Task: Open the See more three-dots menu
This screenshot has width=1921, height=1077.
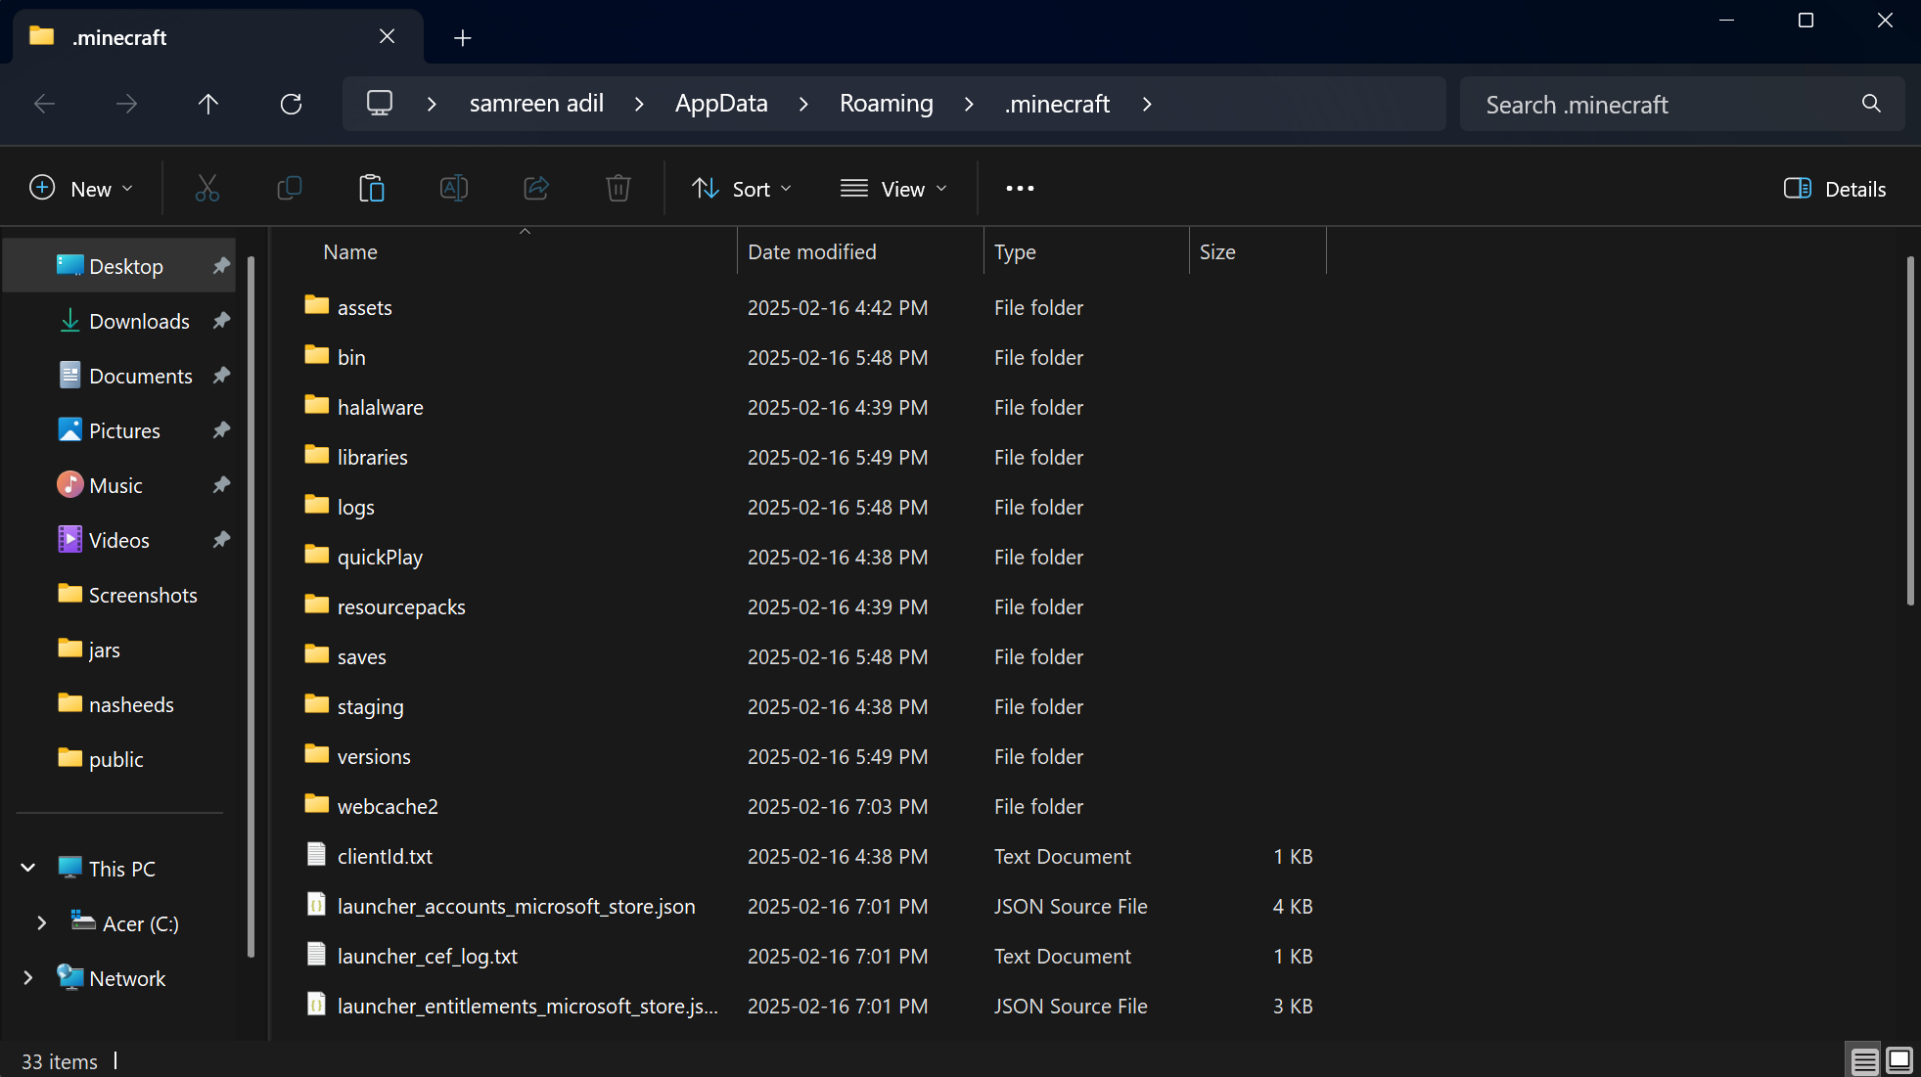Action: click(x=1020, y=188)
